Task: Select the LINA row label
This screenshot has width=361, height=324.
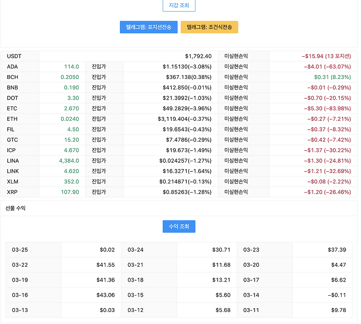Action: click(x=13, y=161)
